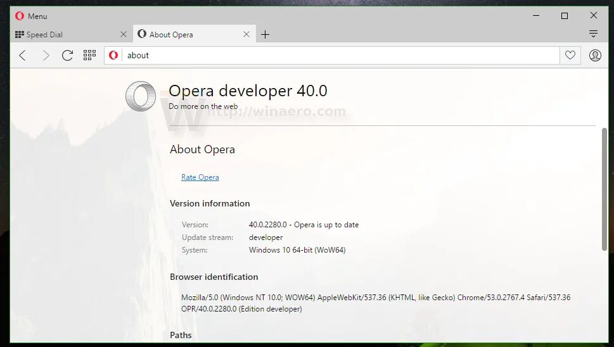Go back to previous page
This screenshot has width=614, height=347.
[23, 56]
